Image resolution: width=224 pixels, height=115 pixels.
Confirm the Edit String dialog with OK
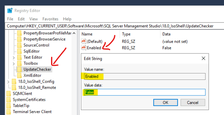[x=166, y=102]
